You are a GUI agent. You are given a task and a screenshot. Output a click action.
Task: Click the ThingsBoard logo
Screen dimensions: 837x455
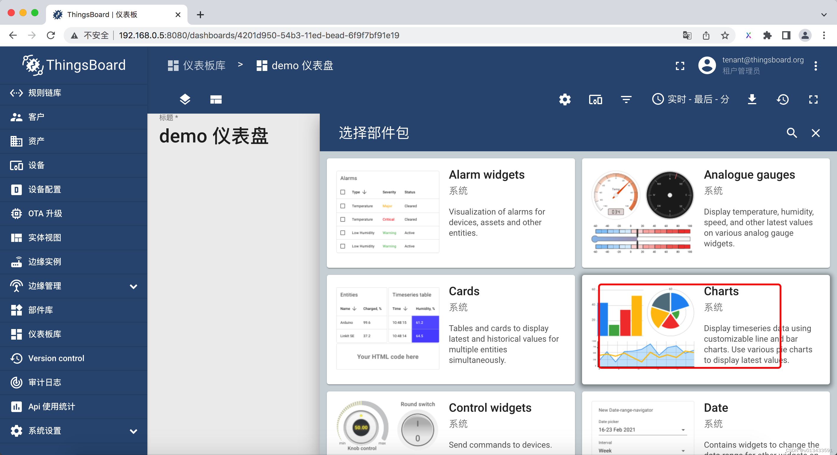point(74,65)
